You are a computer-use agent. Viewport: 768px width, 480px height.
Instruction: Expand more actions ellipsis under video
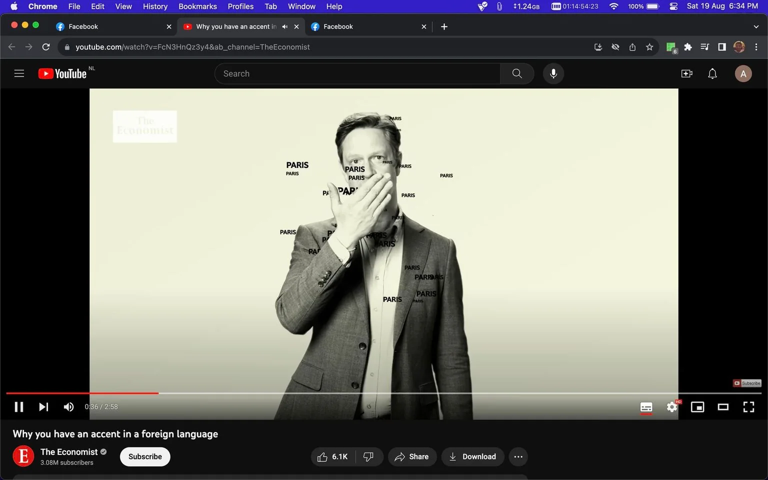point(518,456)
